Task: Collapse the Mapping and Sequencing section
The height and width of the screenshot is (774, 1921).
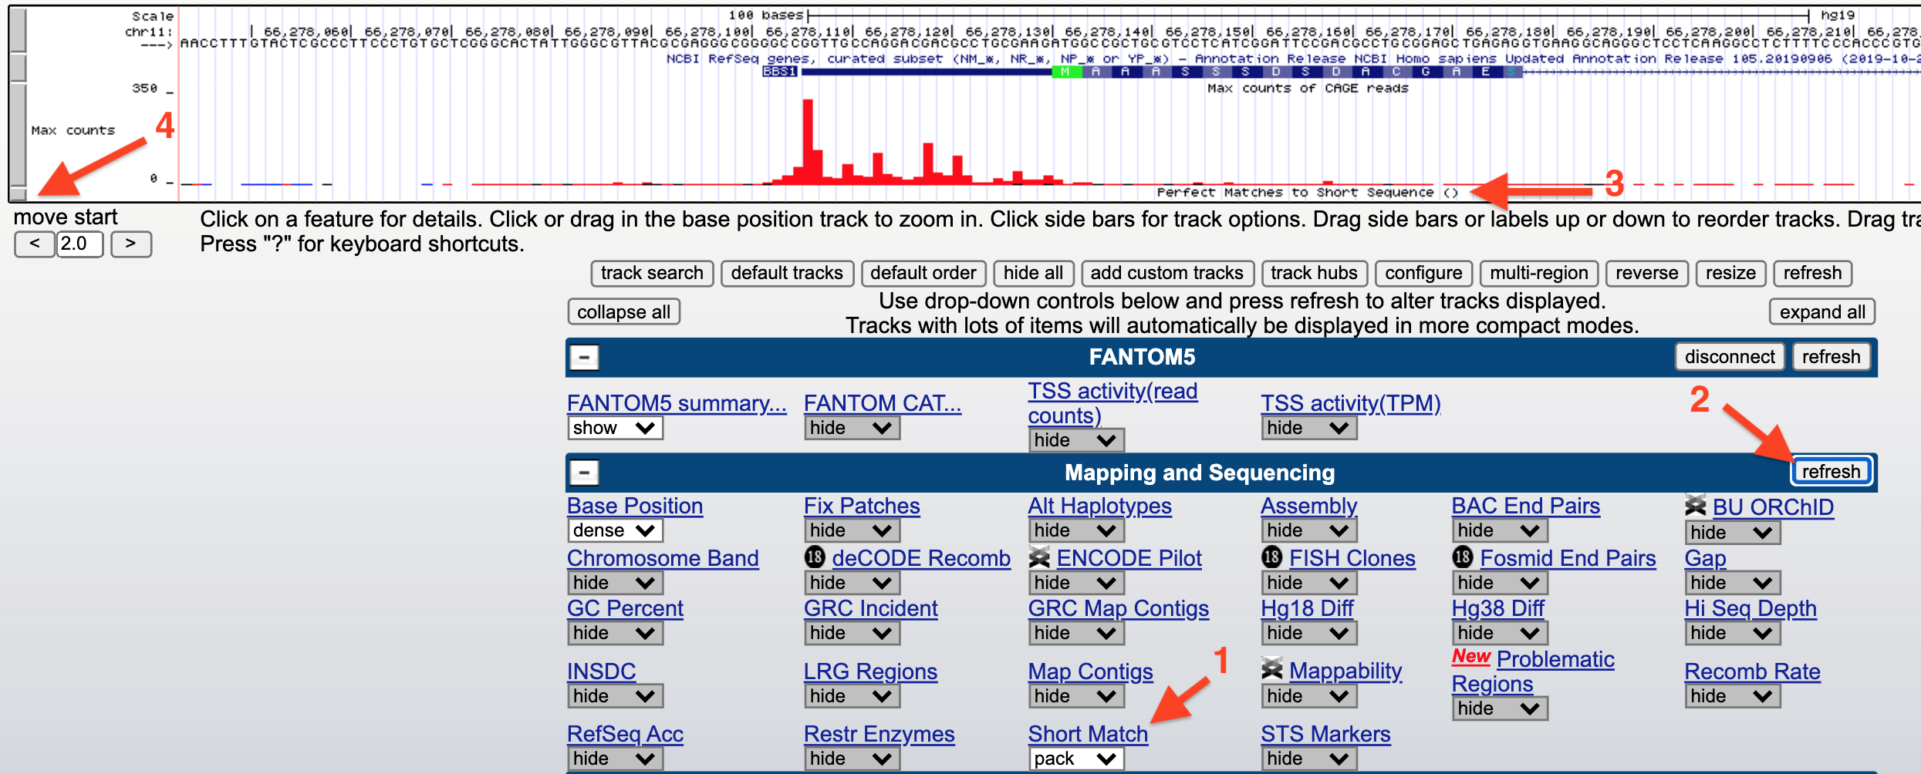Action: tap(584, 473)
